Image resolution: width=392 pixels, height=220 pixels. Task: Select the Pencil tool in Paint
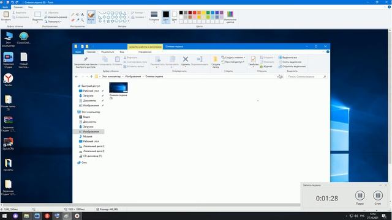click(x=73, y=15)
